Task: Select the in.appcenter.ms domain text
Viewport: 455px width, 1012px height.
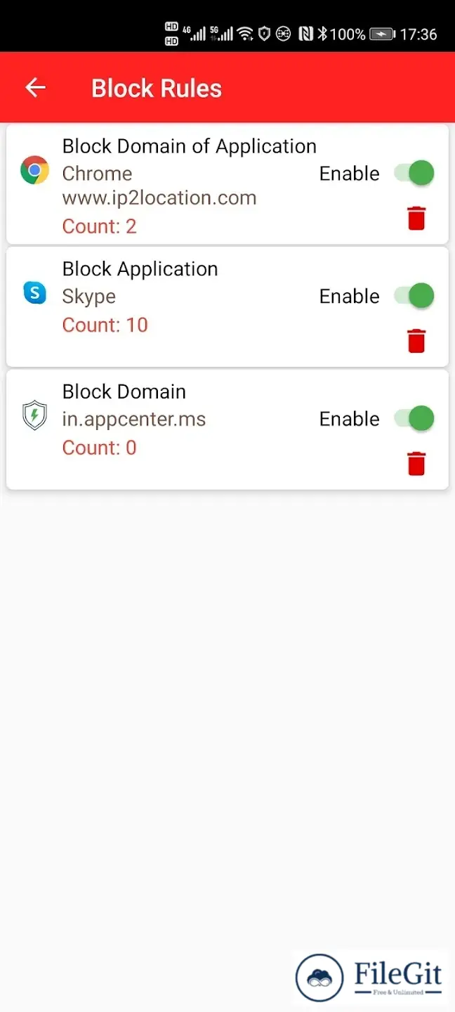Action: tap(134, 420)
